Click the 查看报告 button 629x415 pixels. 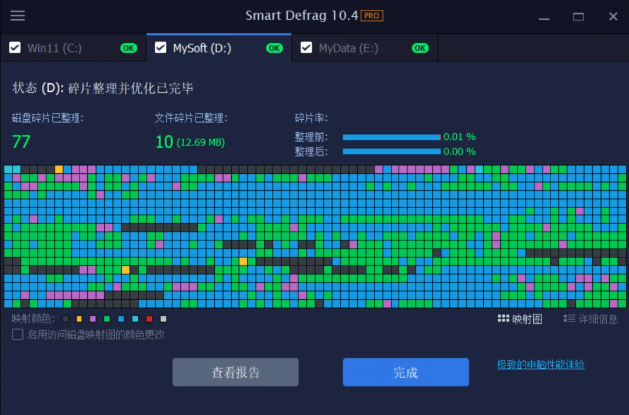[236, 372]
